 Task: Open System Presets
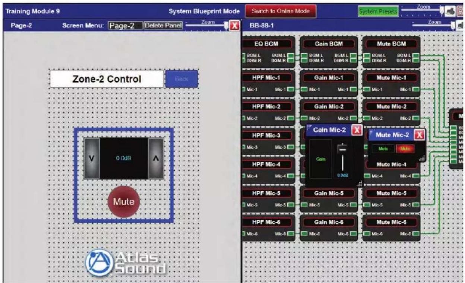pos(378,11)
